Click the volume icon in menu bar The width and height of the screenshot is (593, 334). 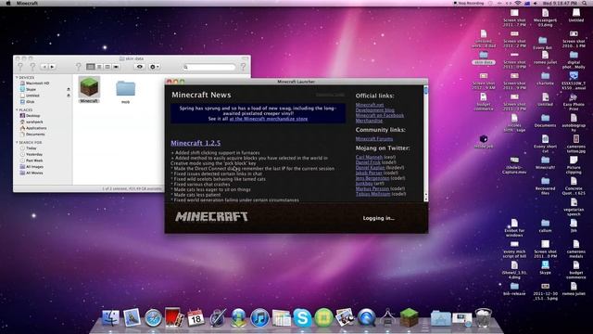(x=536, y=3)
